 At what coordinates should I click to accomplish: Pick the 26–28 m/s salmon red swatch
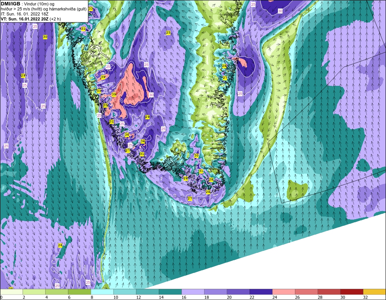point(306,292)
